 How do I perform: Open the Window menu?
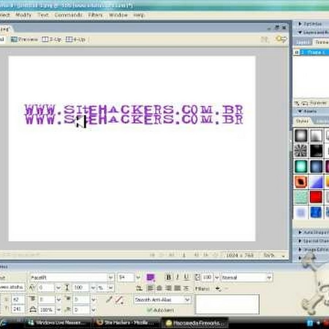click(x=118, y=15)
